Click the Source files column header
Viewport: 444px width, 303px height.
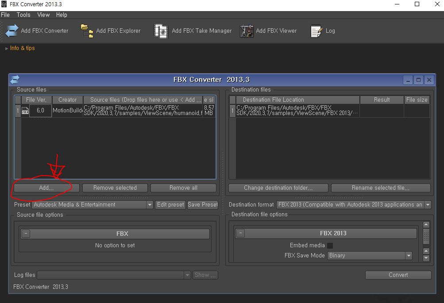[143, 100]
